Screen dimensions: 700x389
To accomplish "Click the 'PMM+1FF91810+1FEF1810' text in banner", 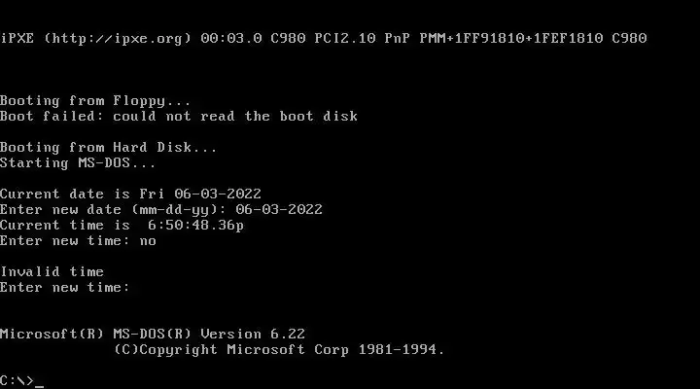I will (x=511, y=38).
